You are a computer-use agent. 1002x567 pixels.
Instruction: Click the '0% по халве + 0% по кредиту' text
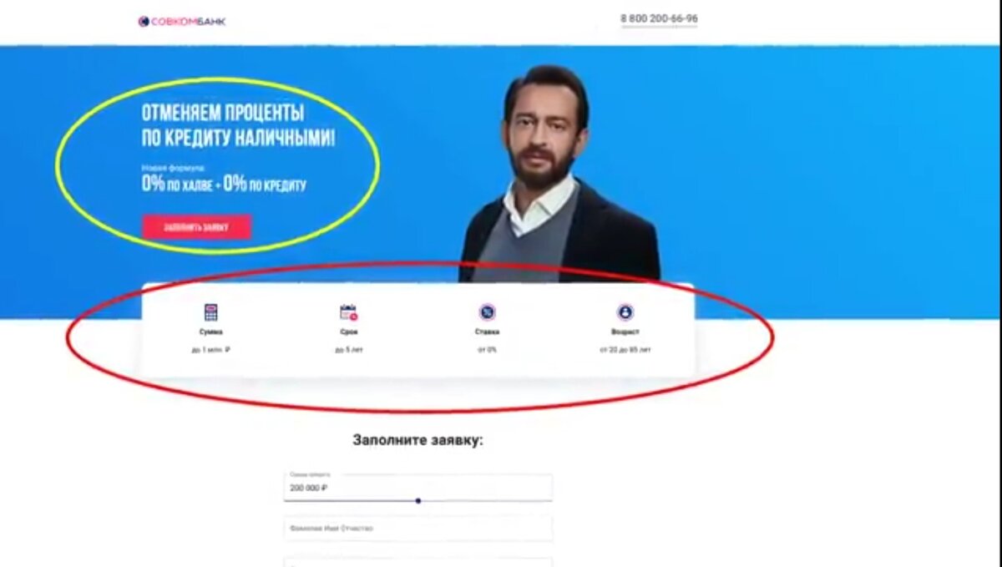(x=224, y=185)
